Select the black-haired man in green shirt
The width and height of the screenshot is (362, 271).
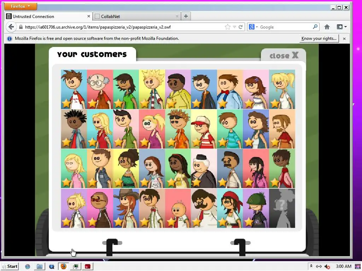click(126, 129)
